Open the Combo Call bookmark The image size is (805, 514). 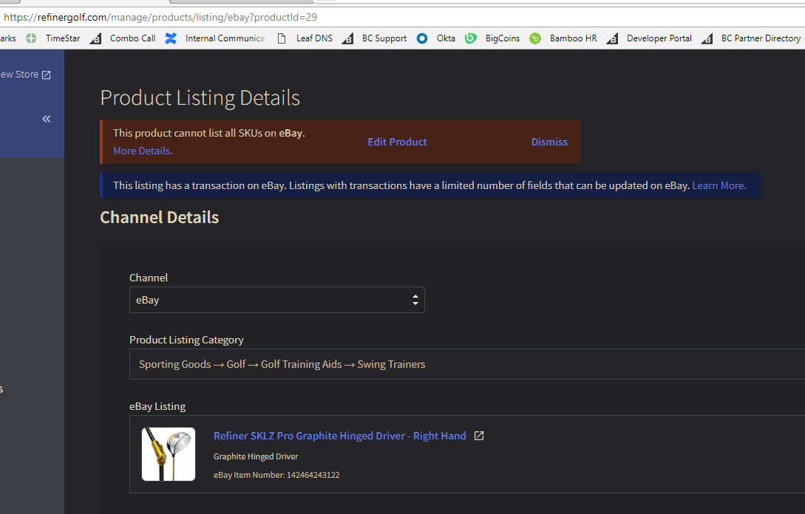point(123,38)
